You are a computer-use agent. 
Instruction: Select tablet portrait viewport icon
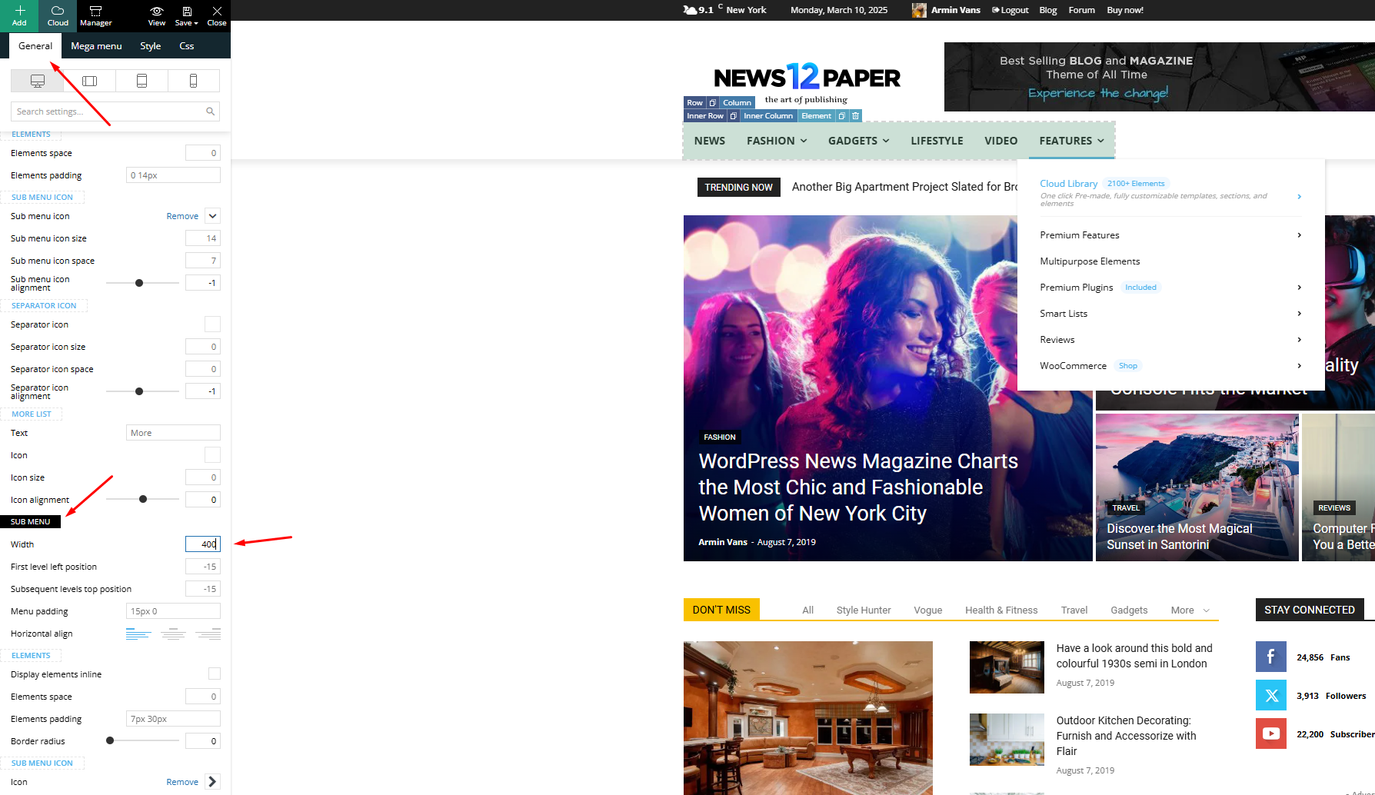141,81
